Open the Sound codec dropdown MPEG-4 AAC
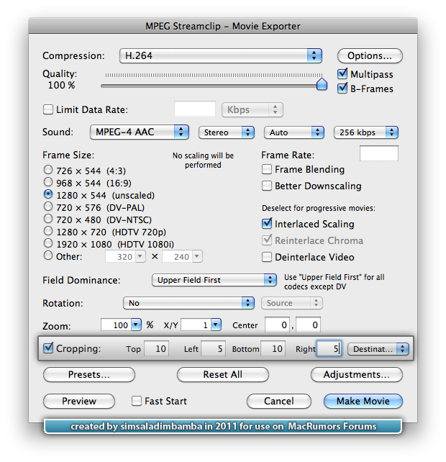 (x=140, y=132)
